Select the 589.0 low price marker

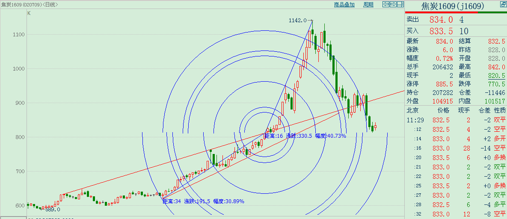click(x=53, y=210)
